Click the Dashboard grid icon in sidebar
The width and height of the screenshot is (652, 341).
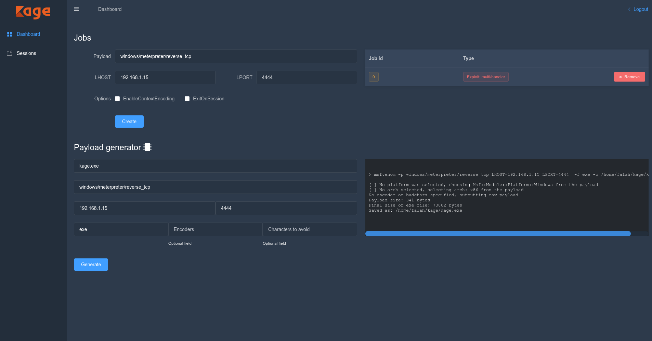[10, 34]
